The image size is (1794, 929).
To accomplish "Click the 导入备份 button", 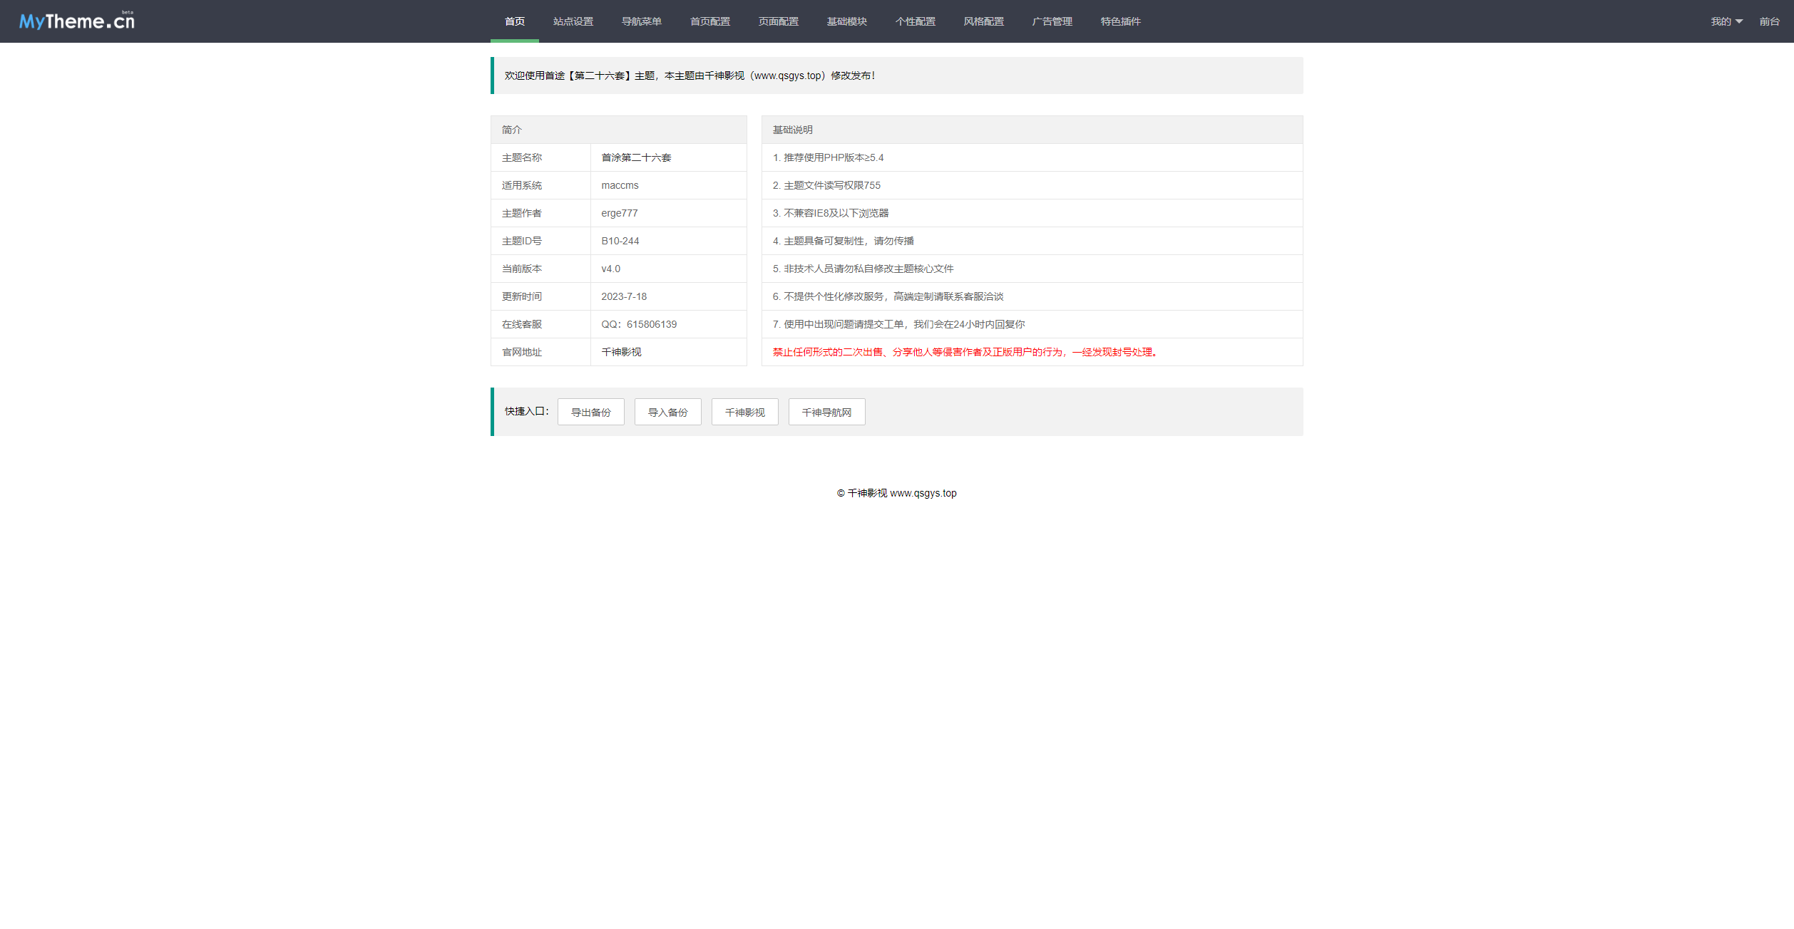I will (x=667, y=412).
